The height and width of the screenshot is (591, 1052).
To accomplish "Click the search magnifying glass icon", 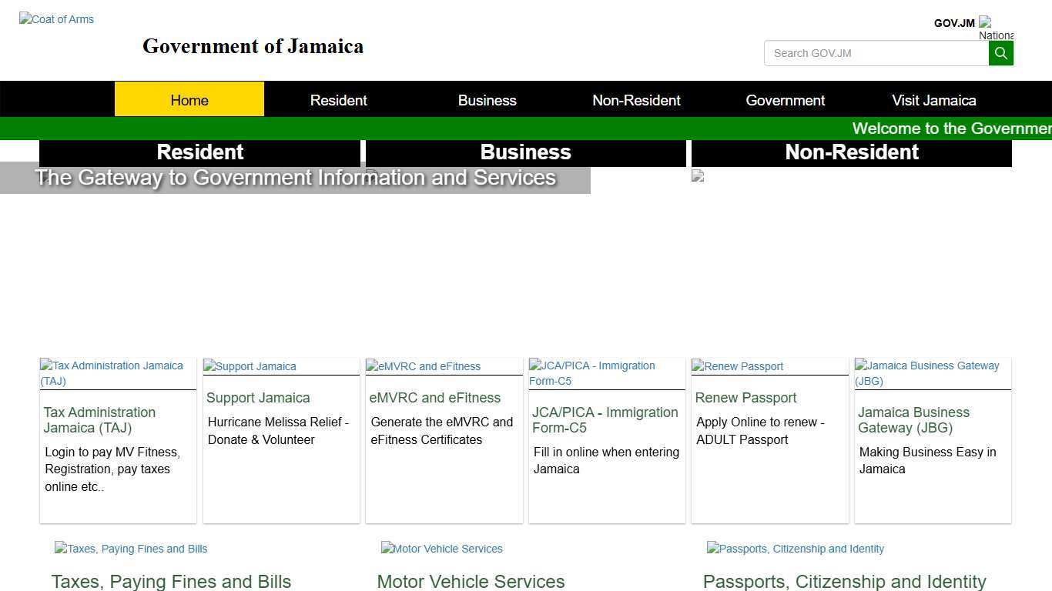I will point(1000,53).
